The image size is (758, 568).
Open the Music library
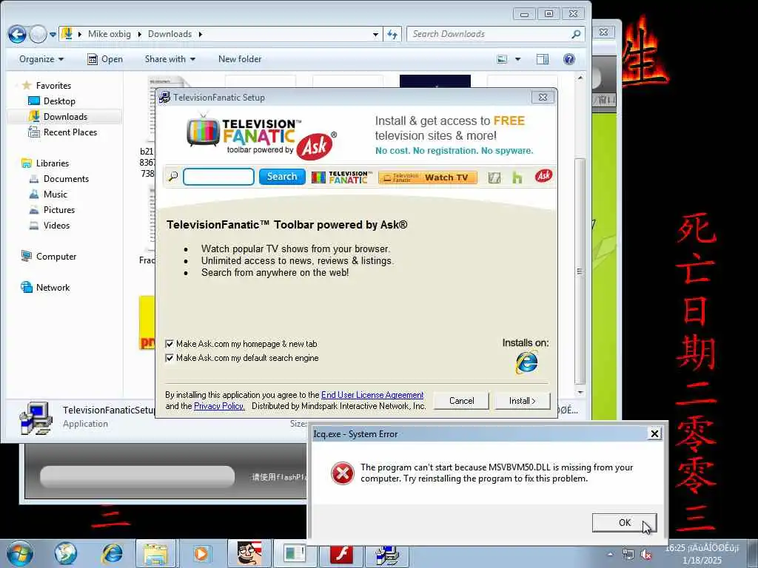(55, 195)
